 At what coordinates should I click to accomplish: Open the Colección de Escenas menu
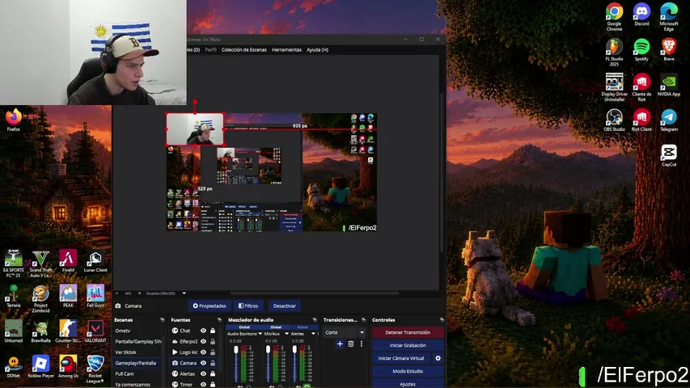click(243, 49)
